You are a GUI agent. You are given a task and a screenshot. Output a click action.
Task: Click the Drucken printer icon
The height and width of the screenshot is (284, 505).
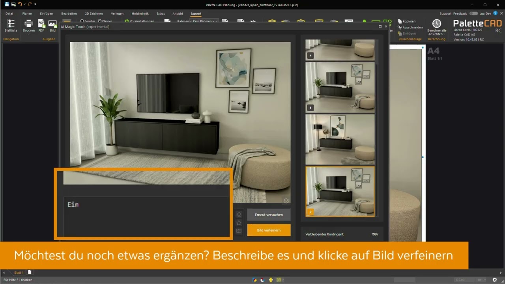28,24
